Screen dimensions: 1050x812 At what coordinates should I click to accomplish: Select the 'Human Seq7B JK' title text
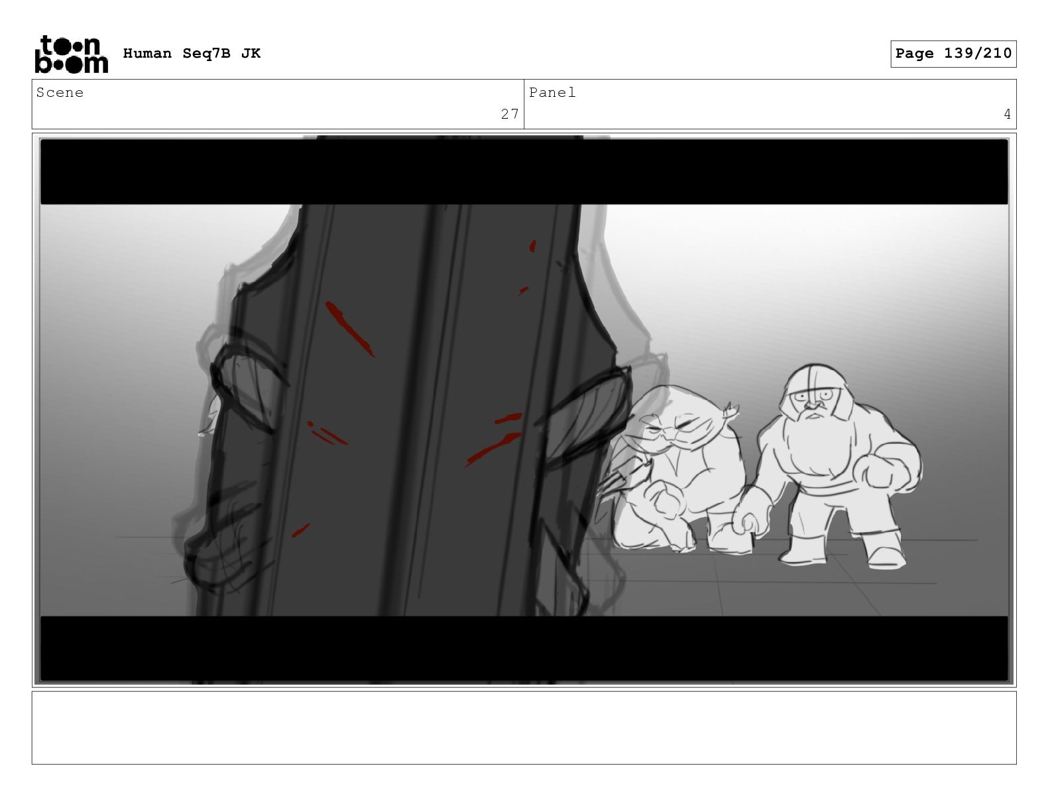[192, 54]
